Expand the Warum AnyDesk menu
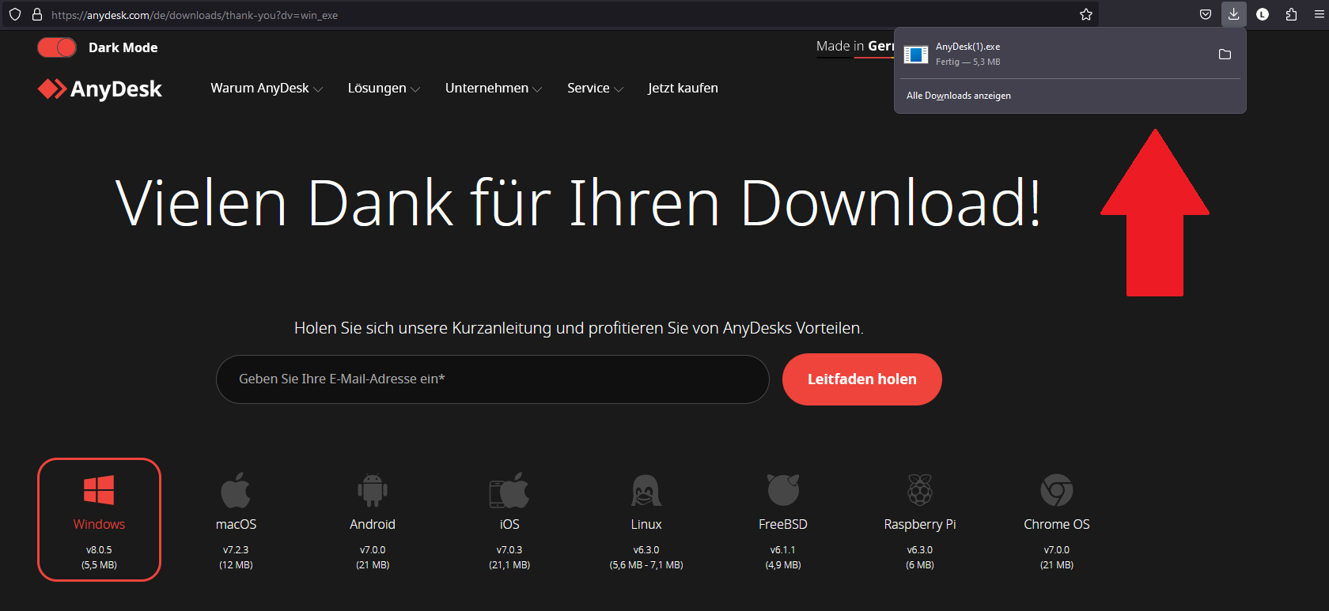 (267, 89)
